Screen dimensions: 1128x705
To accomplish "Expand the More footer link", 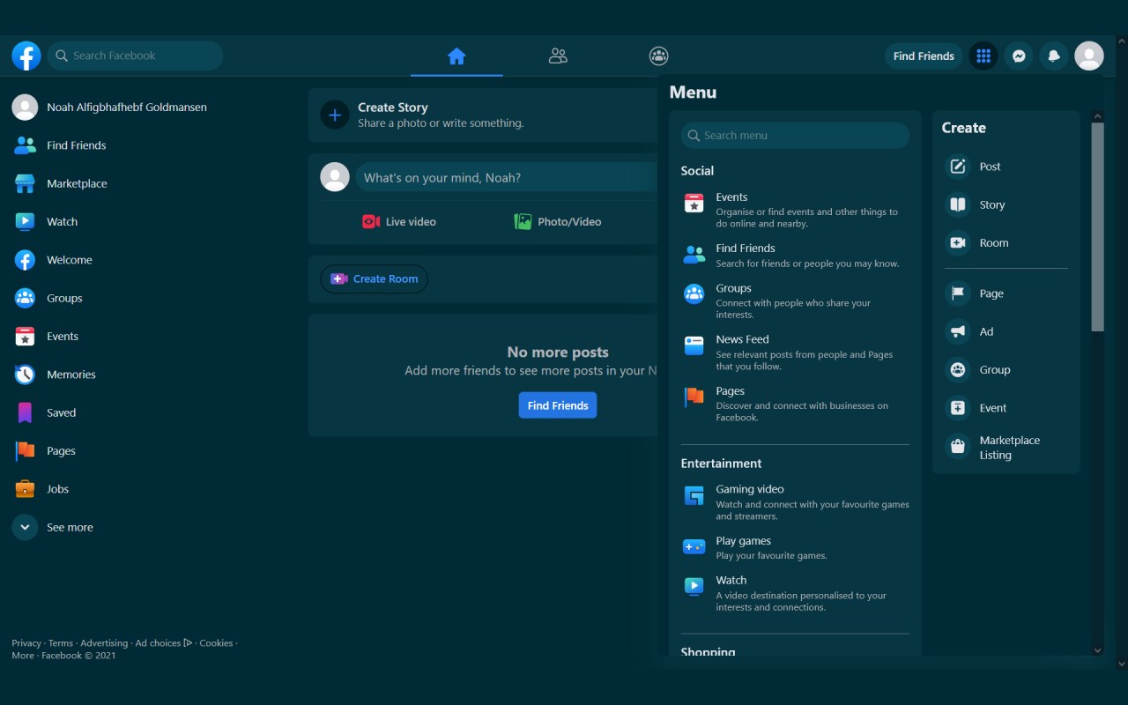I will pyautogui.click(x=23, y=656).
